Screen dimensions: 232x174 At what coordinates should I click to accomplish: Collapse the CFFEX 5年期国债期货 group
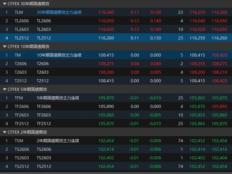(x=5, y=89)
